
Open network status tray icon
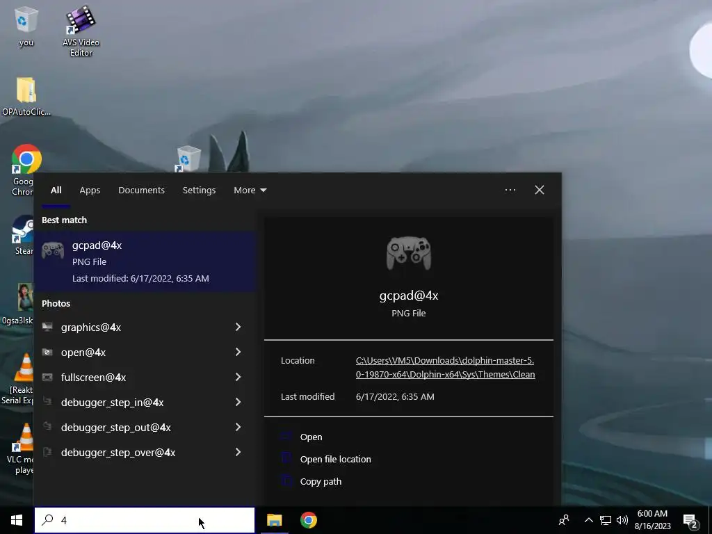[x=606, y=520]
